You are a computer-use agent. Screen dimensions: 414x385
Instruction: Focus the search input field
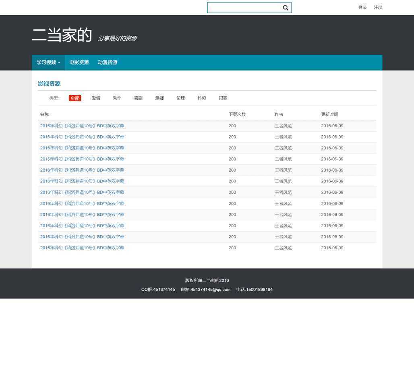243,8
